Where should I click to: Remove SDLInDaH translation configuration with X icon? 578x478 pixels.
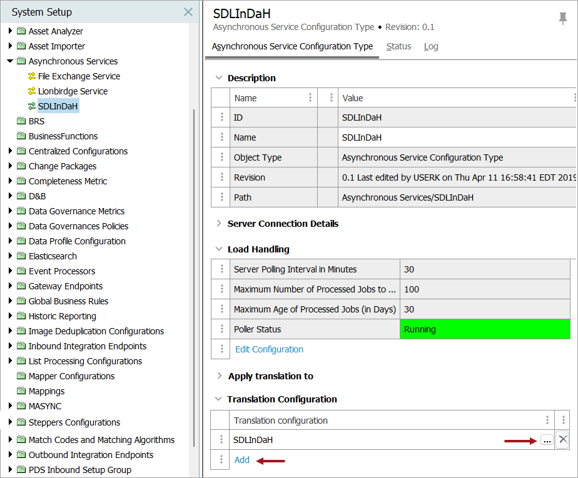[563, 440]
